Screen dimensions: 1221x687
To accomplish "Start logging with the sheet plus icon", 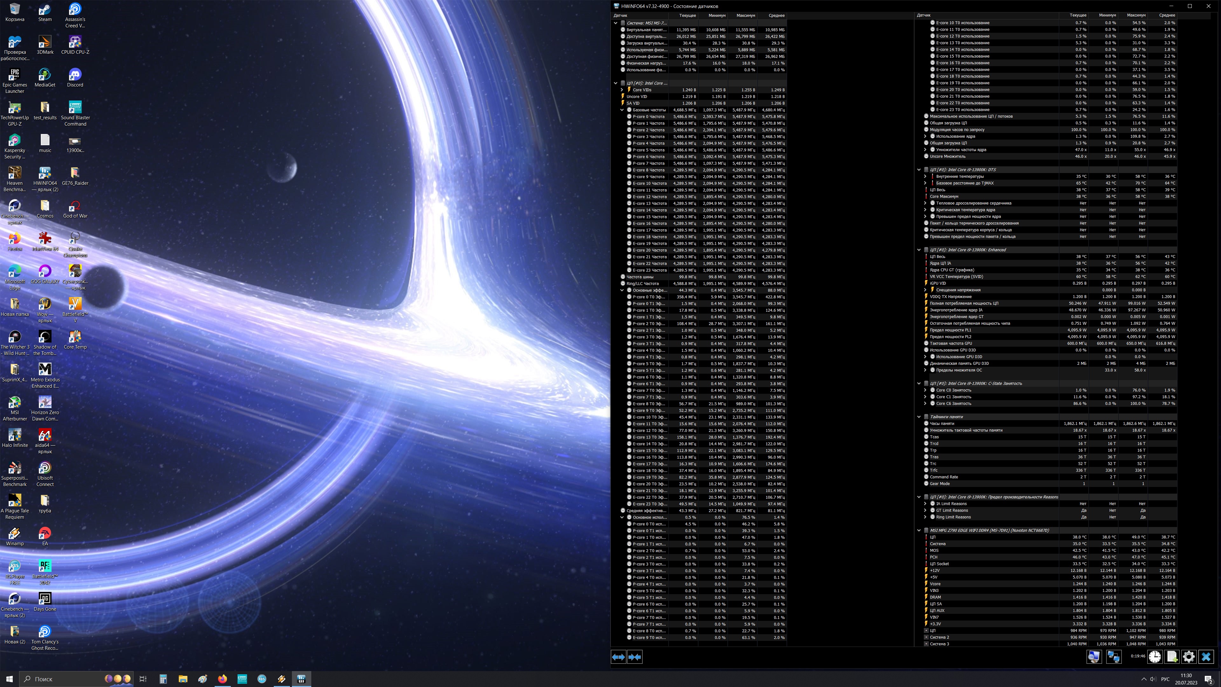I will click(x=1172, y=657).
